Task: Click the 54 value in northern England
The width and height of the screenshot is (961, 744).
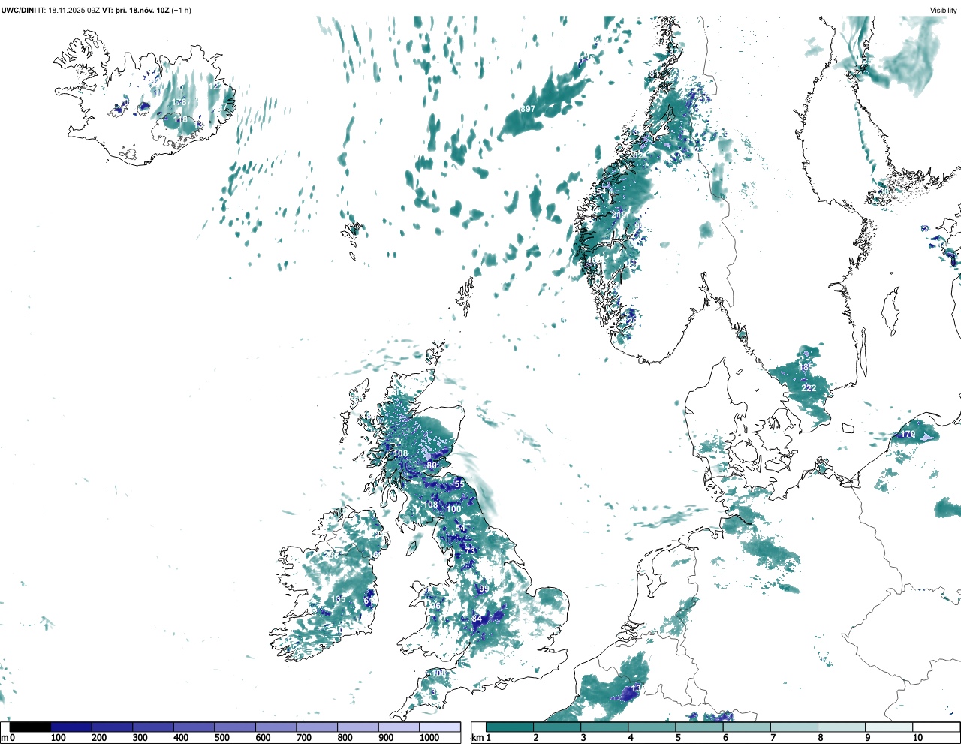Action: coord(461,528)
